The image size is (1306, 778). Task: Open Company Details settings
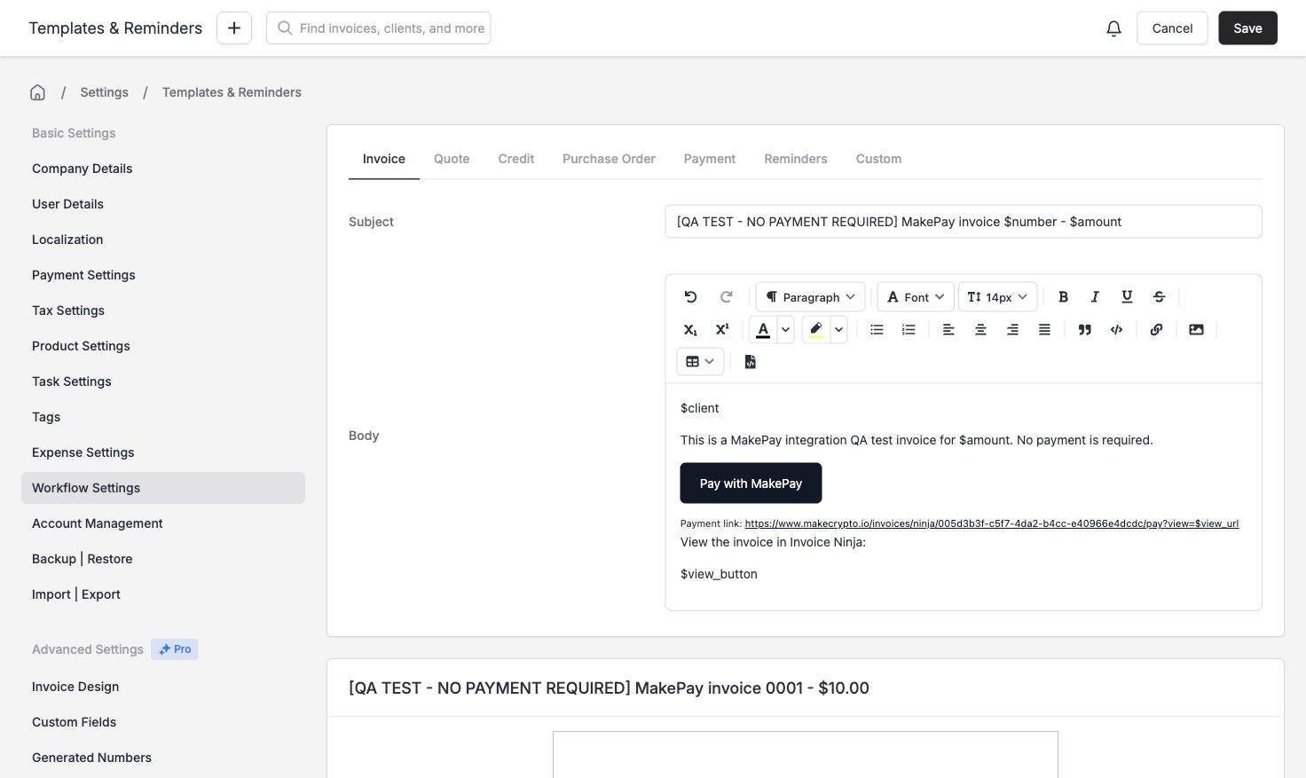click(x=82, y=169)
